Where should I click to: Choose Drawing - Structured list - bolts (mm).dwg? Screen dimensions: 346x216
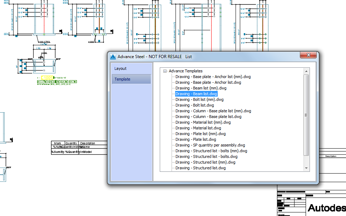211,151
